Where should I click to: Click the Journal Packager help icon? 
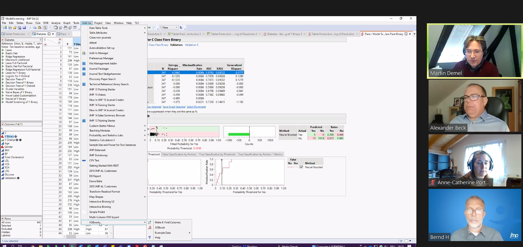[84, 69]
